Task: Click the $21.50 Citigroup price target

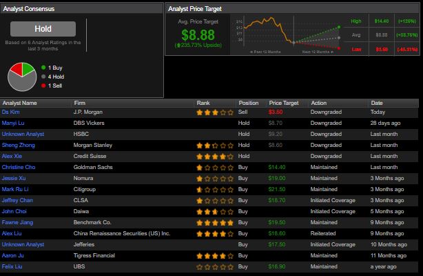Action: [277, 189]
